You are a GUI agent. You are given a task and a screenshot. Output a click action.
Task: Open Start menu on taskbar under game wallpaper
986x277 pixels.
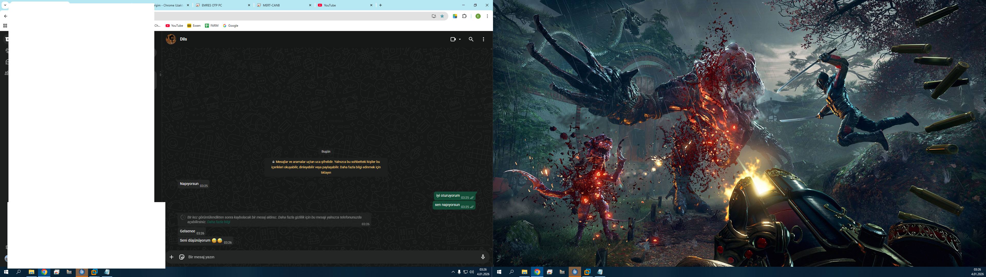(499, 272)
